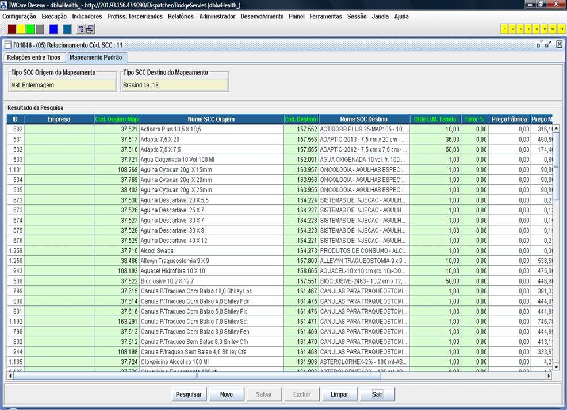
Task: Select yellow window shortcut 10
Action: point(553,29)
